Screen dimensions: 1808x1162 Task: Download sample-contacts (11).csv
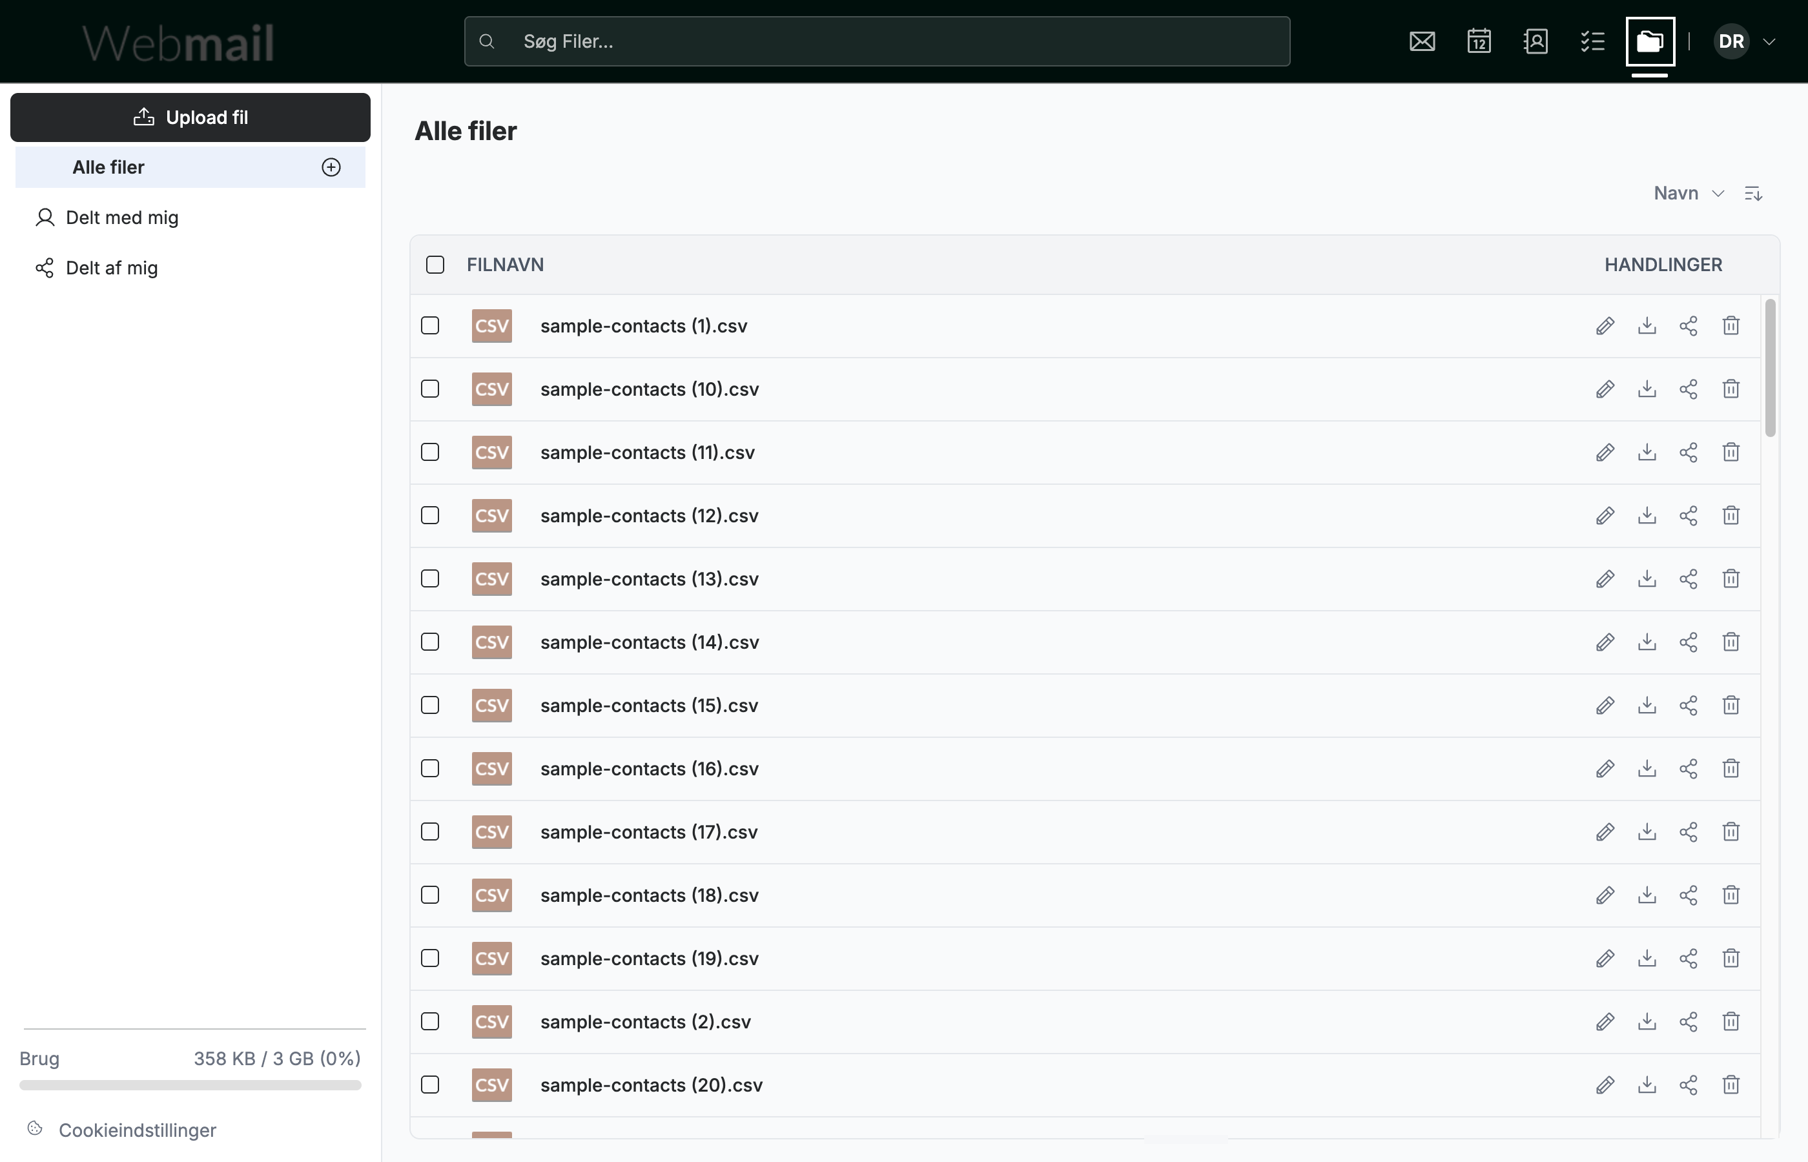click(x=1647, y=453)
